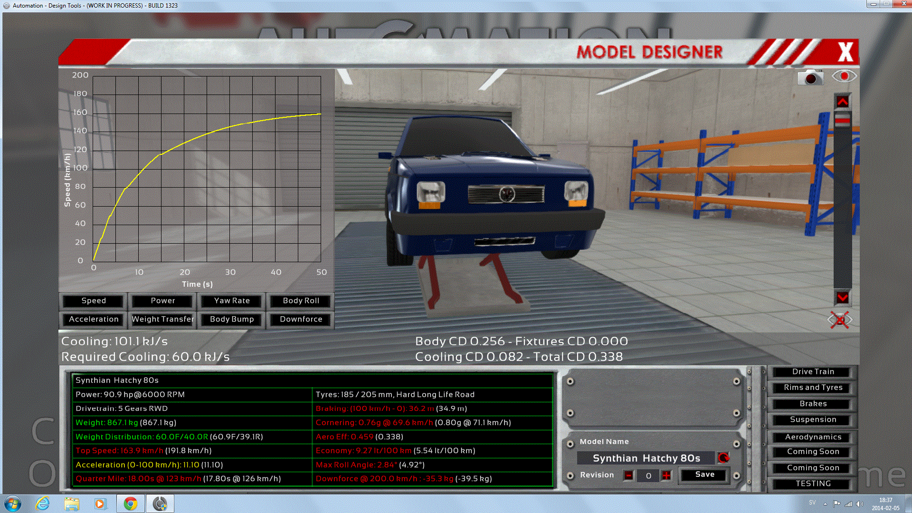Show the Body Bump graph

[x=232, y=319]
